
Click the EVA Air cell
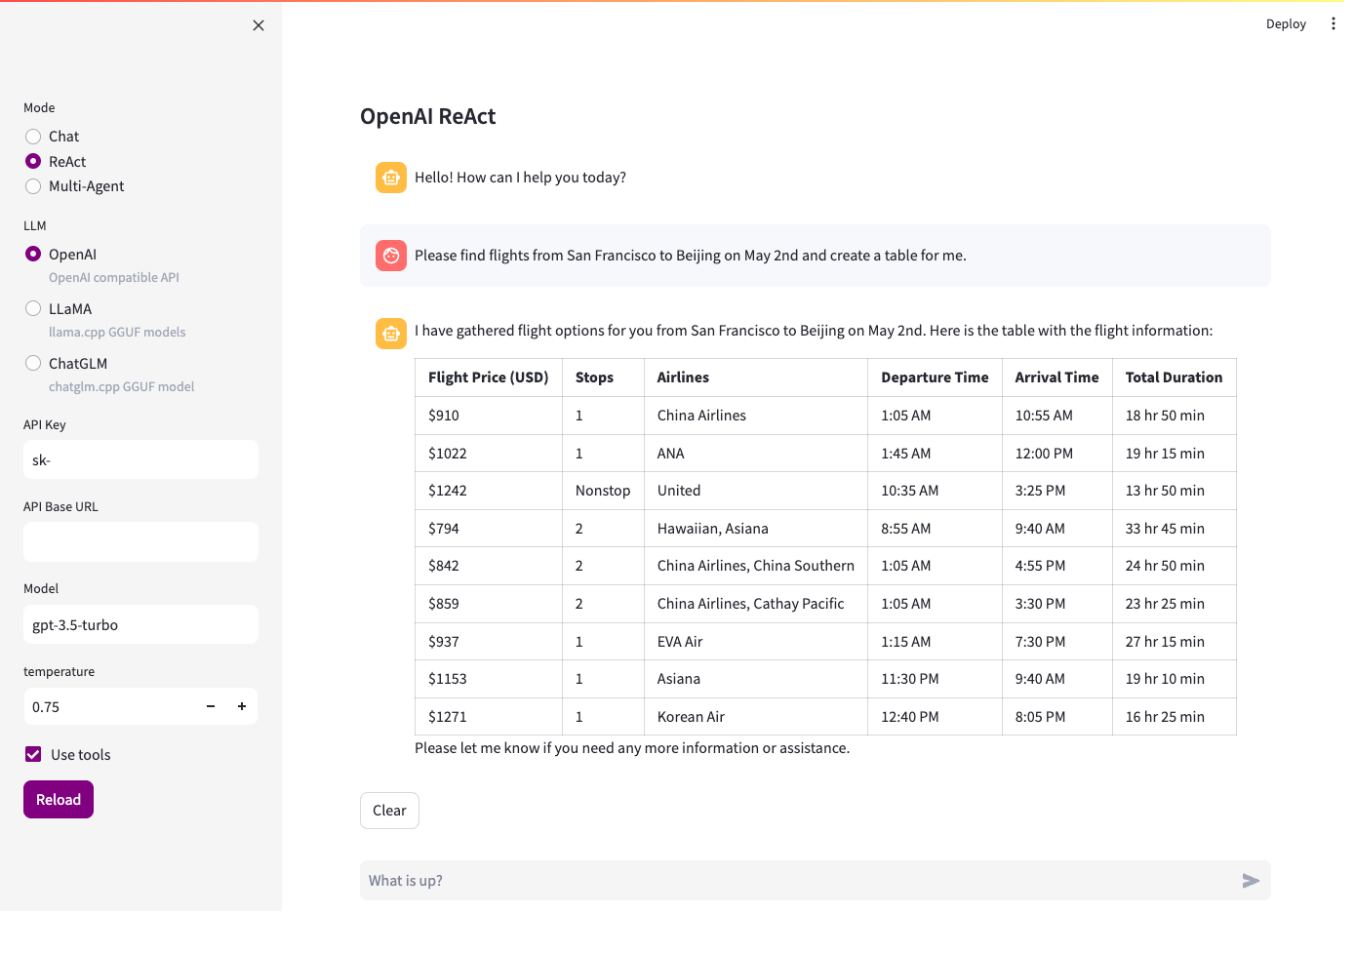click(756, 642)
